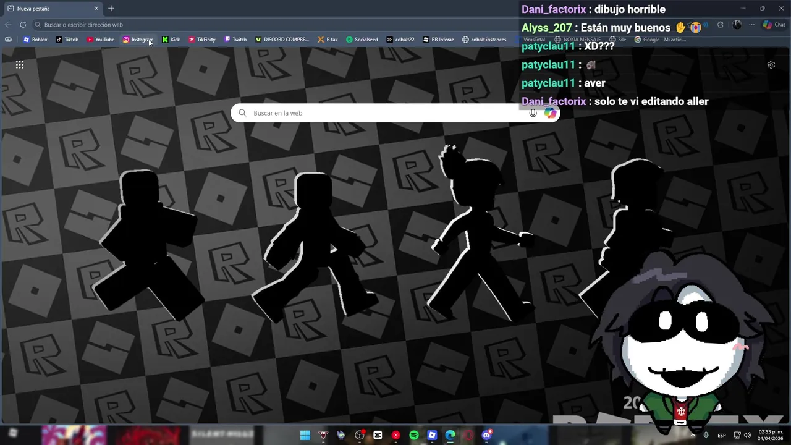Select the 'Nueva pestaña' tab
Image resolution: width=791 pixels, height=445 pixels.
(x=53, y=9)
